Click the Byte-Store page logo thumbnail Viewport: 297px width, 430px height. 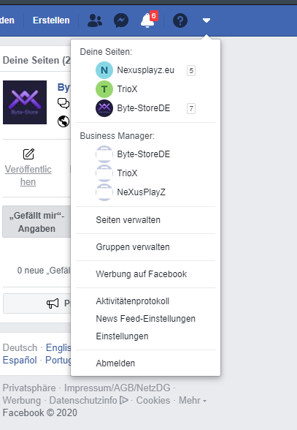pos(25,102)
